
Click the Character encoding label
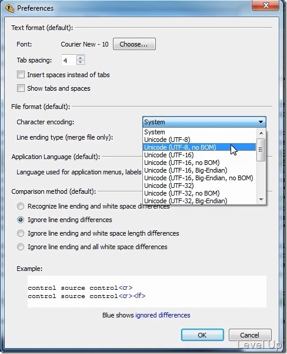coord(45,122)
